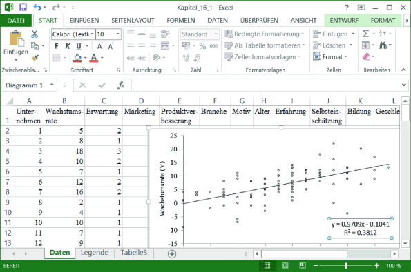Click the AutoSum sigma icon
Image resolution: width=411 pixels, height=272 pixels.
[x=365, y=34]
